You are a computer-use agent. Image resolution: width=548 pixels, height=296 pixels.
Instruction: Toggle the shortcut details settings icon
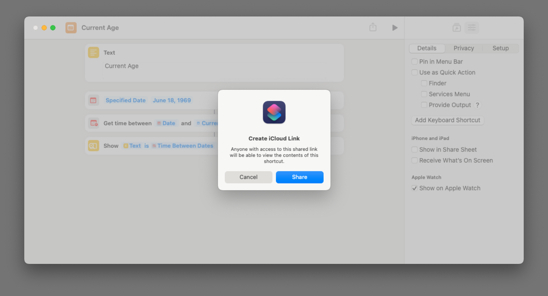coord(472,28)
